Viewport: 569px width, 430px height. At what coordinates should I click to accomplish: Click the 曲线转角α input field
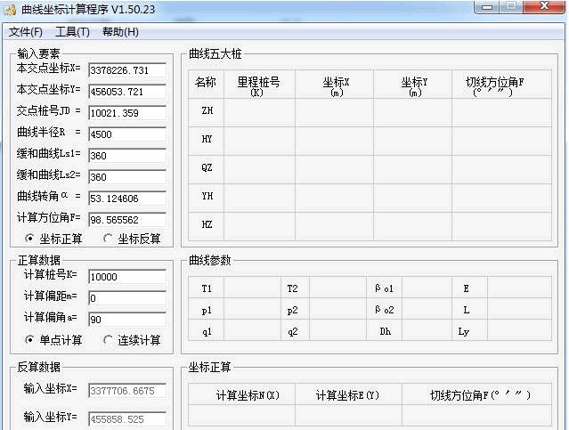coord(127,199)
